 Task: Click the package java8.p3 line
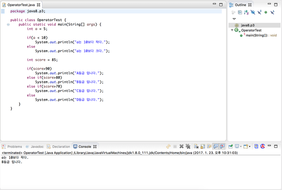[x=28, y=11]
